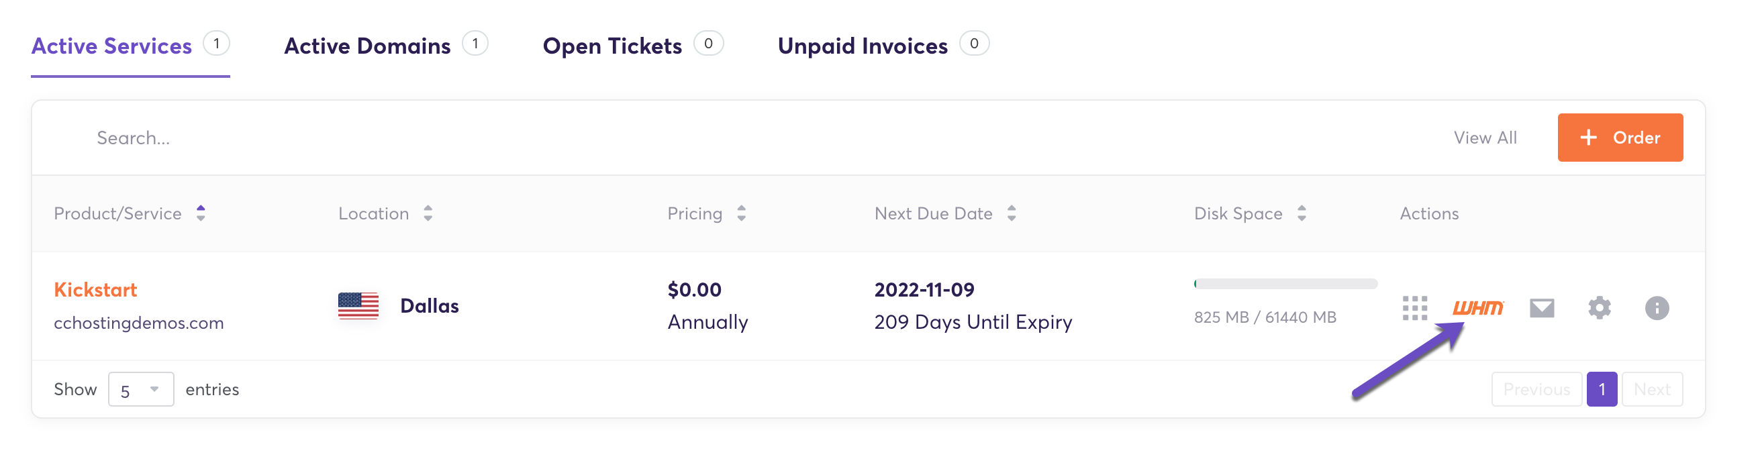
Task: Open the Kickstart service link
Action: click(95, 289)
